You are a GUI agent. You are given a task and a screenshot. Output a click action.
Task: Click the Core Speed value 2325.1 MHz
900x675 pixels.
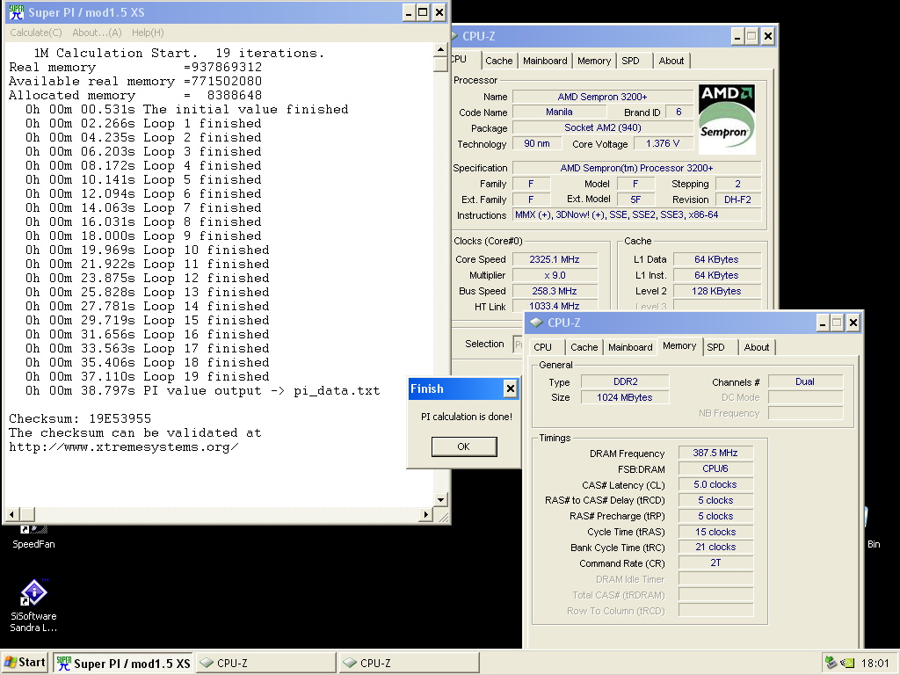tap(555, 259)
